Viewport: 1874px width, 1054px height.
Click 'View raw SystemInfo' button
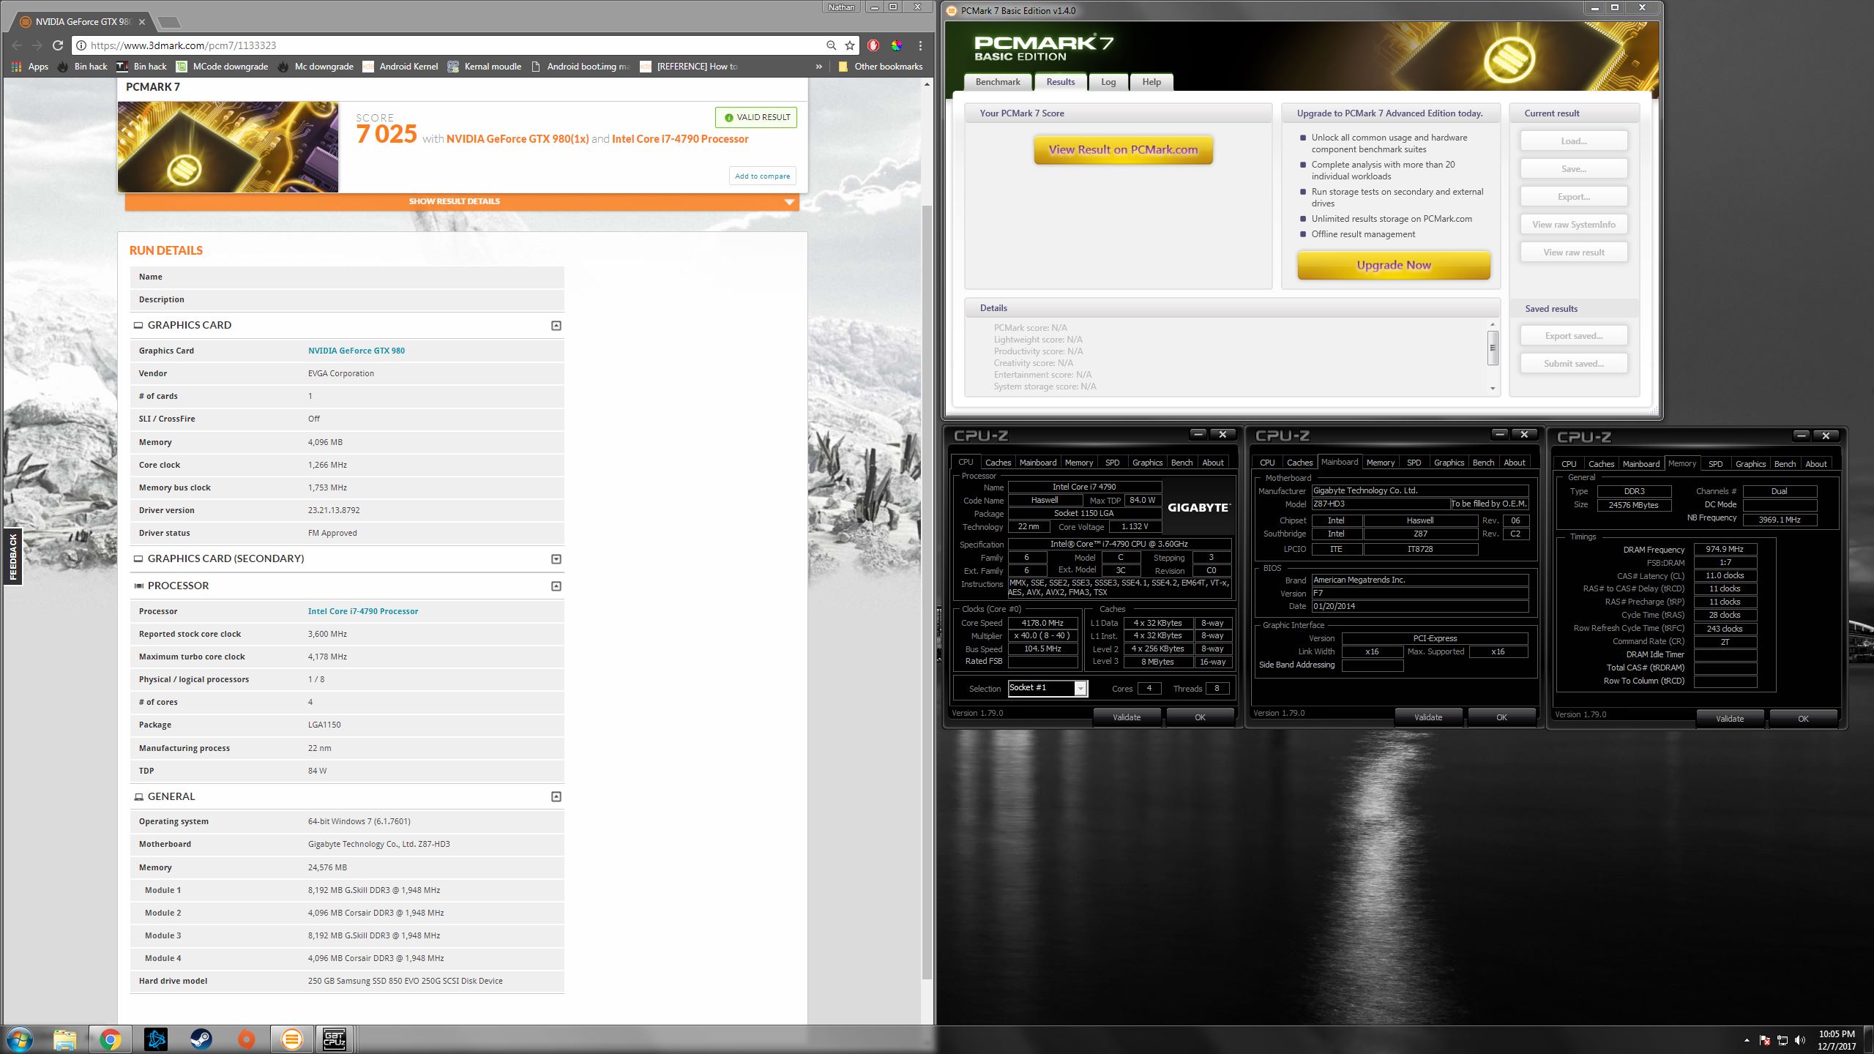1574,225
